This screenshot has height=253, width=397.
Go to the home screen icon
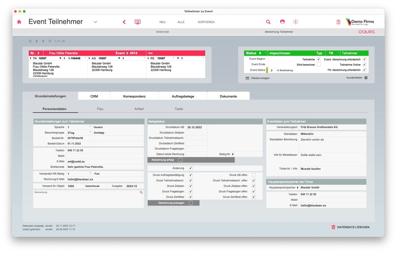pyautogui.click(x=19, y=22)
